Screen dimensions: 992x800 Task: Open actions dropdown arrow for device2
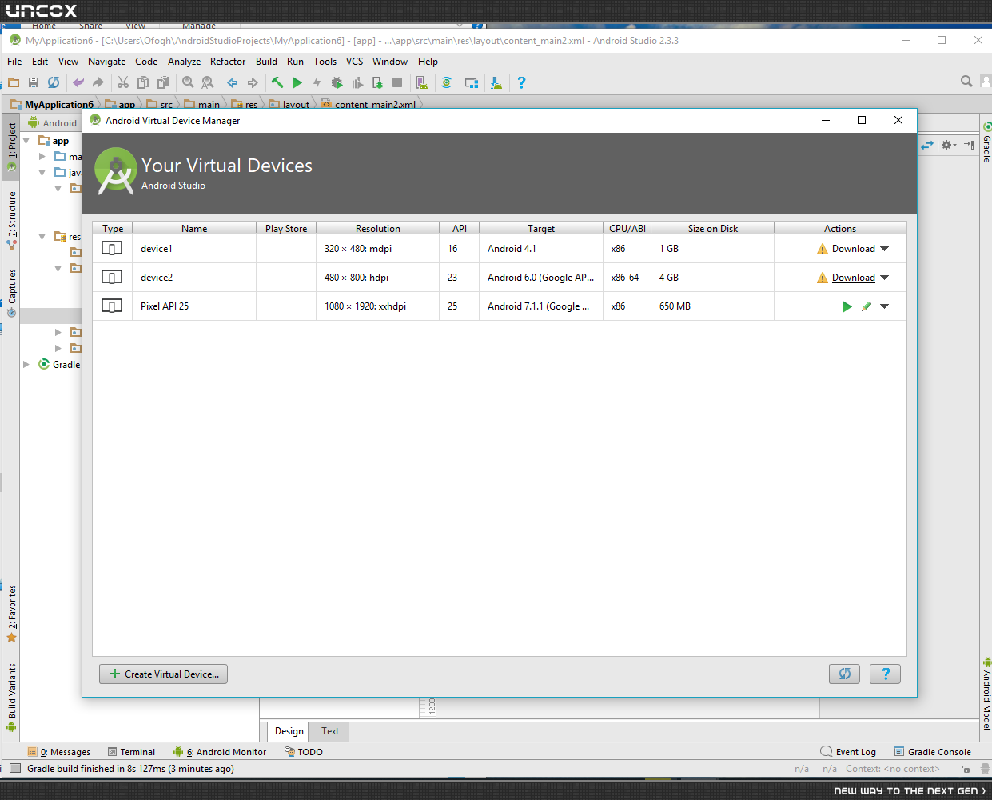click(885, 278)
